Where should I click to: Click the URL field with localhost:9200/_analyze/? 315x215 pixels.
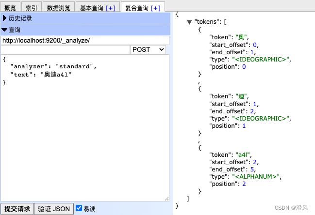tap(85, 41)
